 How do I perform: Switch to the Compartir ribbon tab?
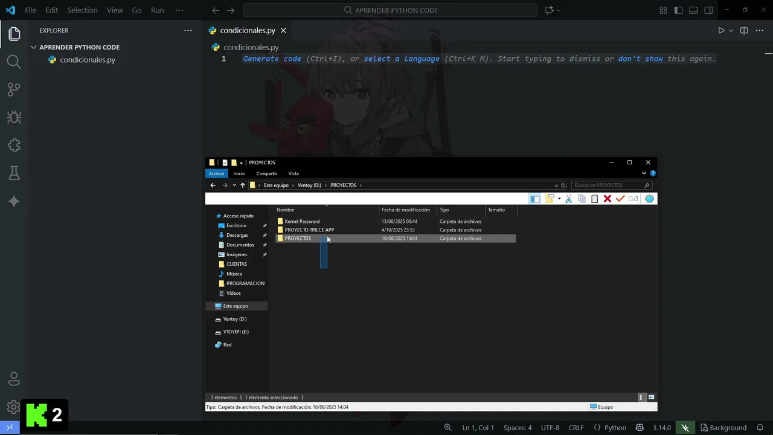(266, 173)
